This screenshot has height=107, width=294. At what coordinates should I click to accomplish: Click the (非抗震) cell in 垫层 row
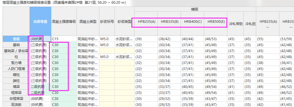tap(40, 39)
